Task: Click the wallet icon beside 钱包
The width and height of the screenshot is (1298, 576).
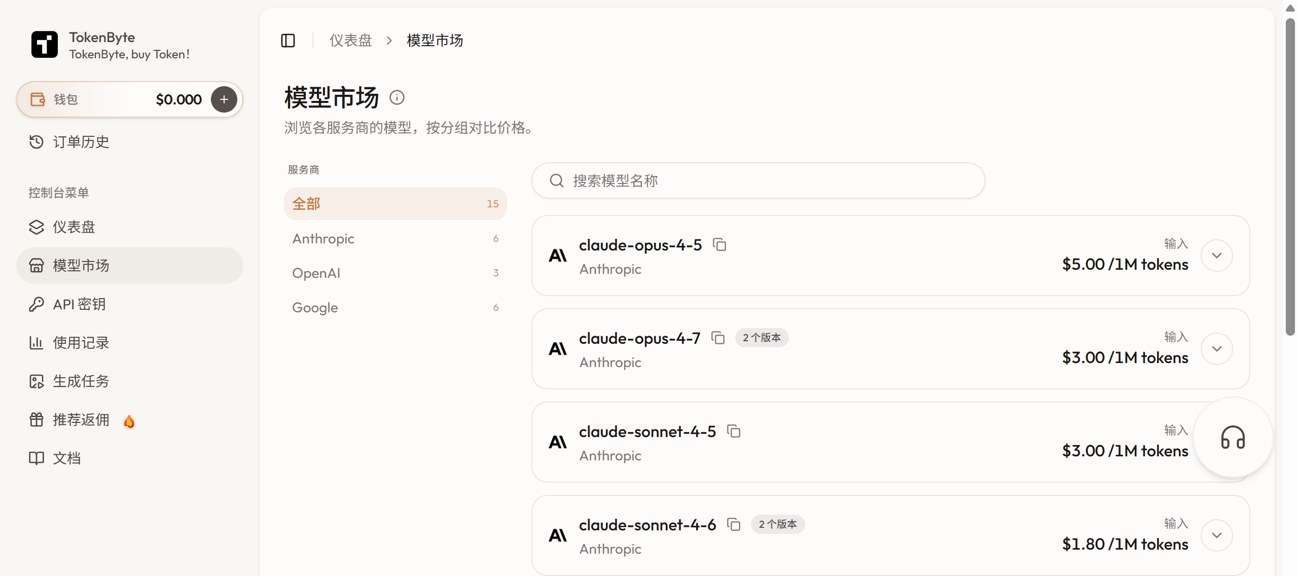Action: pos(38,99)
